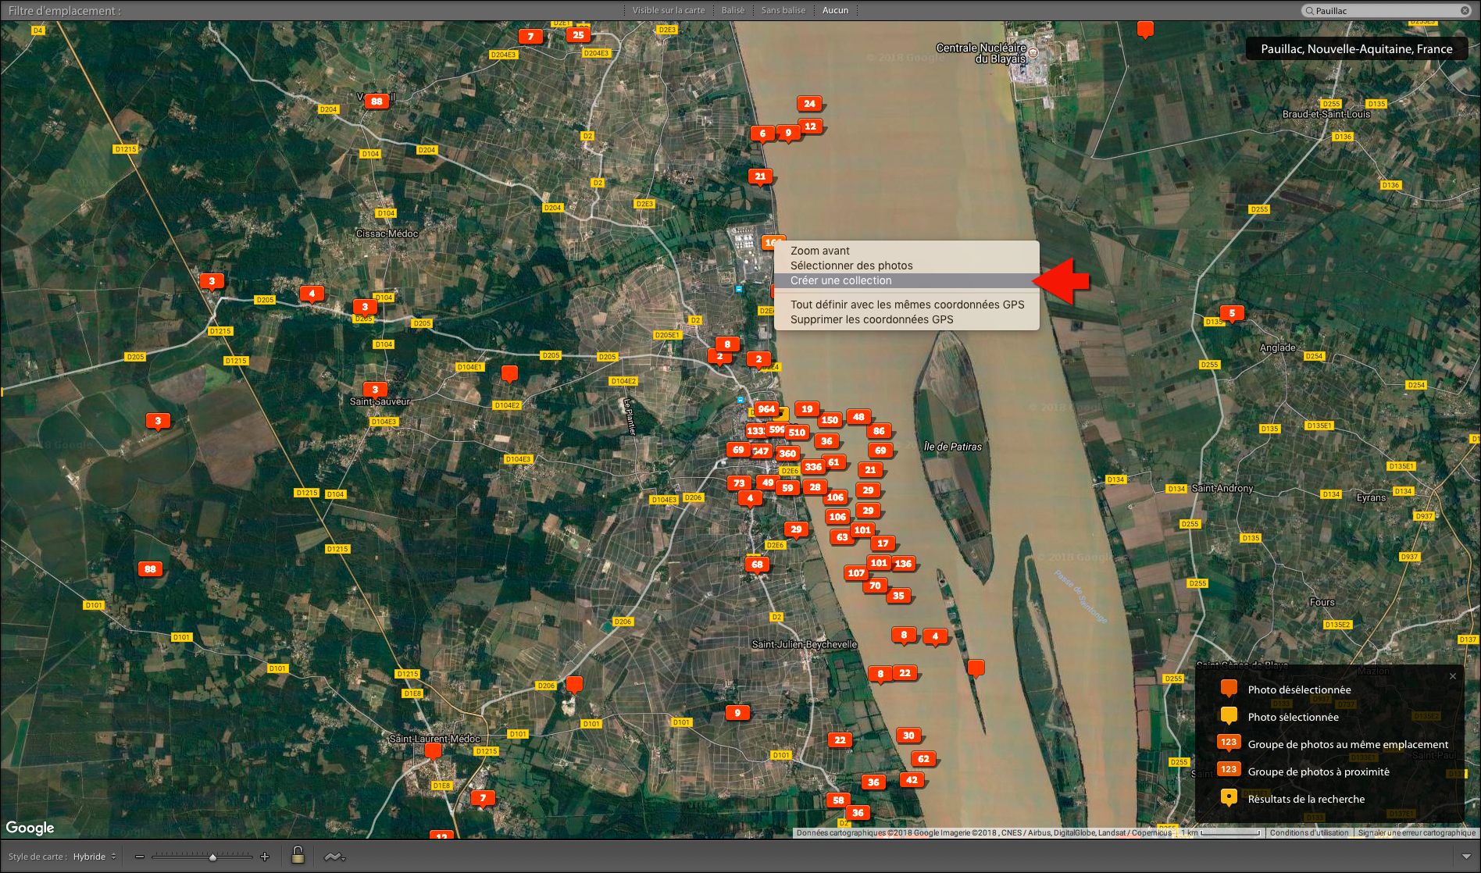This screenshot has height=873, width=1481.
Task: Choose Sélectionner des photos menu entry
Action: (906, 265)
